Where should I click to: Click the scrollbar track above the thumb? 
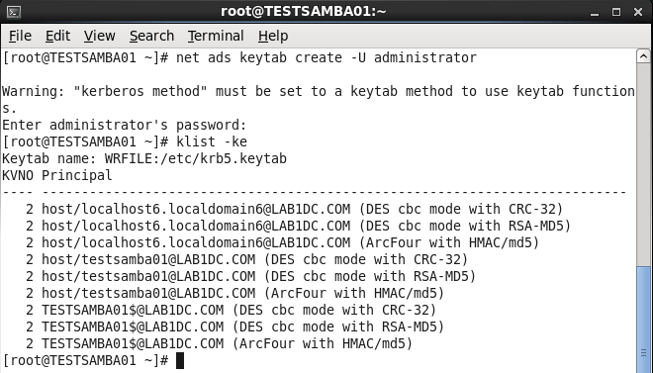(643, 164)
